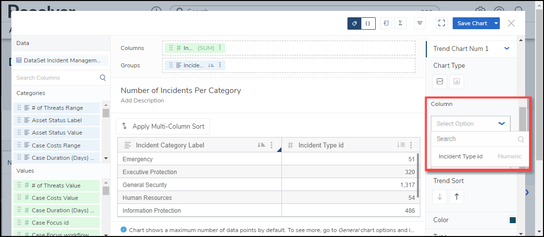The image size is (544, 237).
Task: Switch to the curly braces code view
Action: pos(368,23)
